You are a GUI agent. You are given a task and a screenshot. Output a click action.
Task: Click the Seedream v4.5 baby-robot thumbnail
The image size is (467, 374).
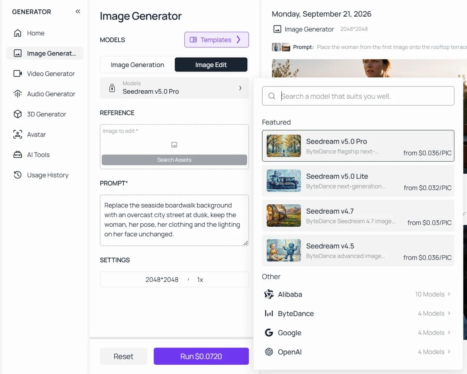[x=284, y=250]
